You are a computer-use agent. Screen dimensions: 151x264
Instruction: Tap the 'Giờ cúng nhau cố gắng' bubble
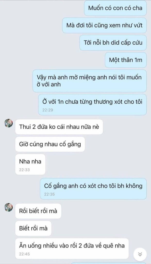click(50, 144)
